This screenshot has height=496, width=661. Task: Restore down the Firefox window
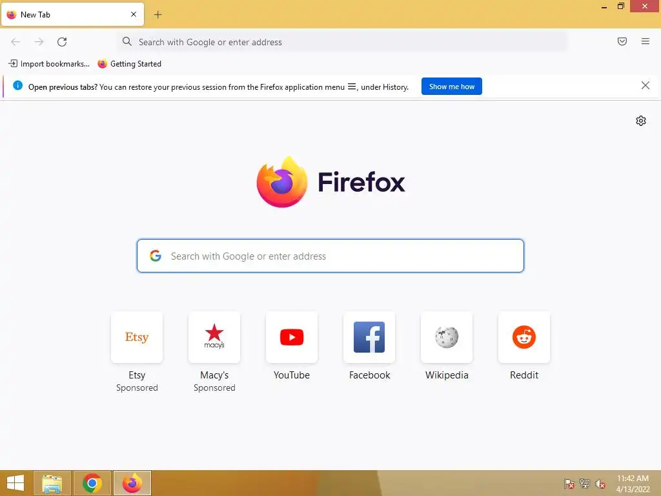point(620,6)
